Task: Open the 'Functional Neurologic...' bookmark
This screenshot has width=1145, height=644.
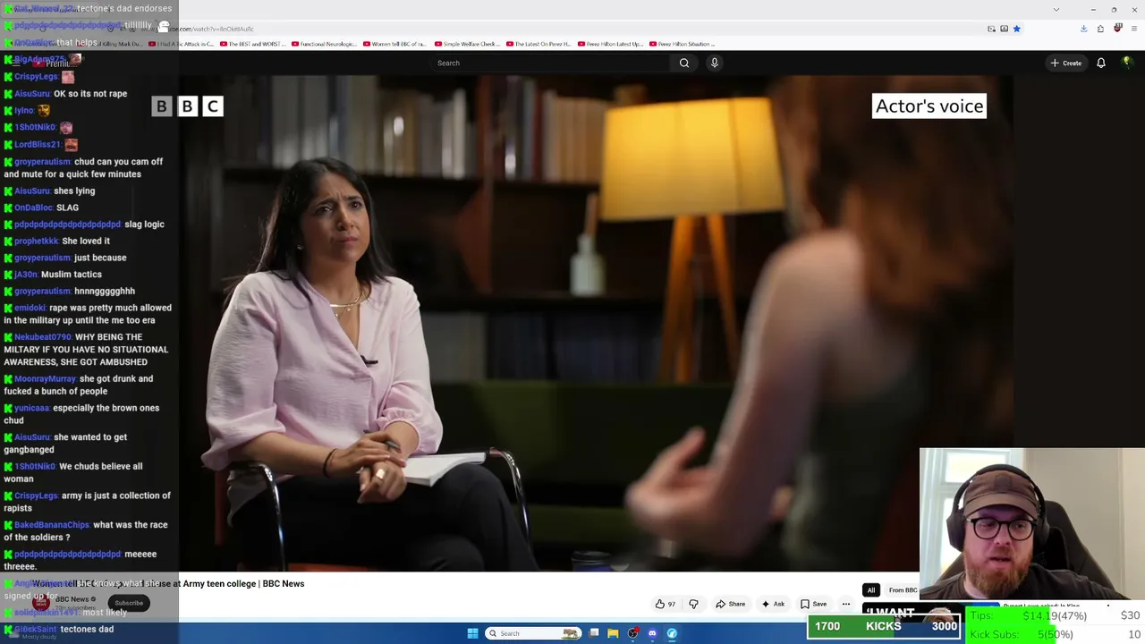Action: [x=323, y=44]
